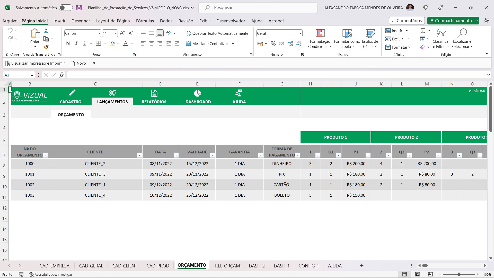Open DATA column filter dropdown
Viewport: 494px width, 278px height.
click(176, 155)
